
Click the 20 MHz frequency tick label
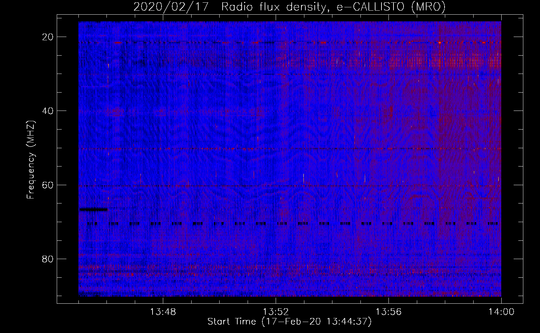[48, 37]
